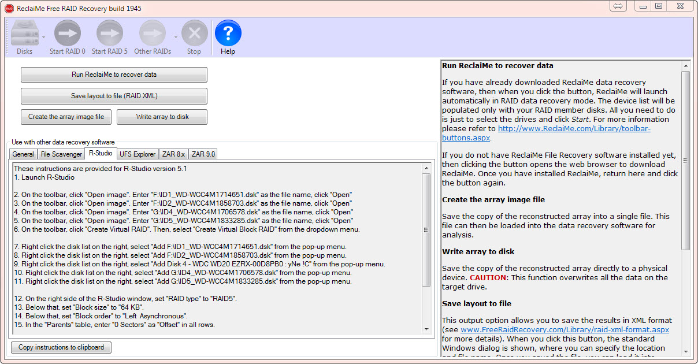698x364 pixels.
Task: Expand the Disks dropdown arrow
Action: [43, 37]
